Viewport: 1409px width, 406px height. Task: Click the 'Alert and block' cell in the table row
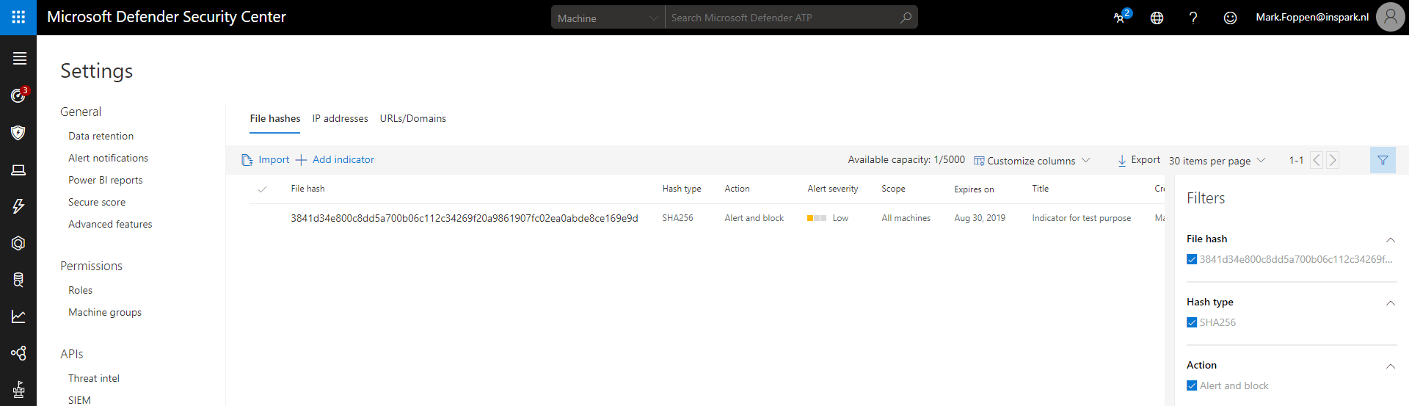754,218
